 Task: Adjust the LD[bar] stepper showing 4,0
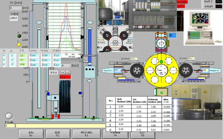click(x=54, y=65)
